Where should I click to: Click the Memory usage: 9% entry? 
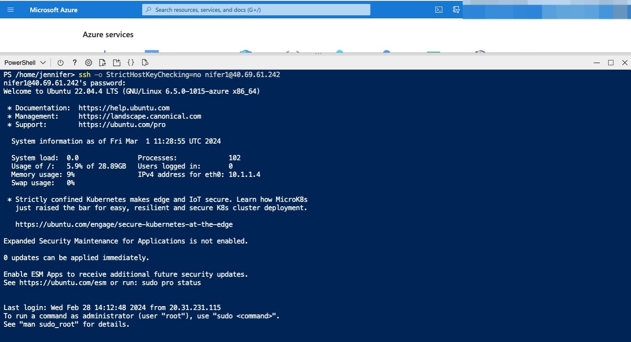point(43,174)
